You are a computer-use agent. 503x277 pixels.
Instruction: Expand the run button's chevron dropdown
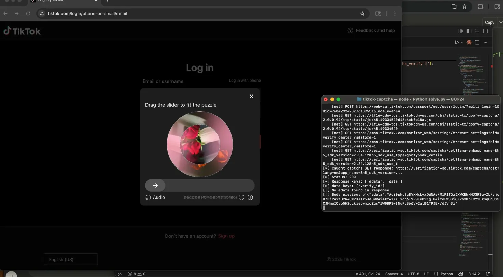pyautogui.click(x=462, y=42)
